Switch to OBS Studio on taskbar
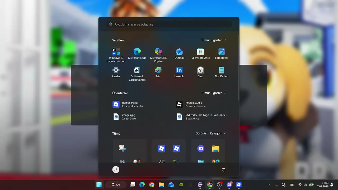The image size is (338, 190). (x=219, y=185)
